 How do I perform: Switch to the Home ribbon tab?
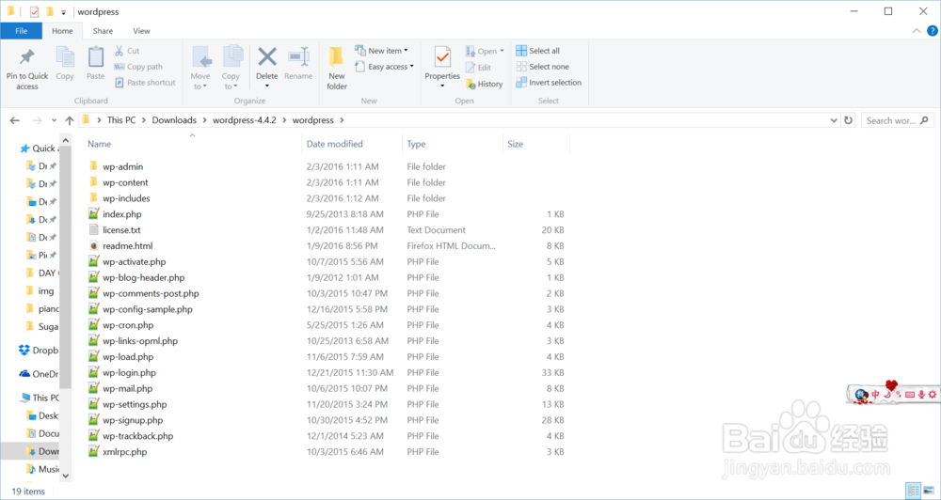(62, 31)
